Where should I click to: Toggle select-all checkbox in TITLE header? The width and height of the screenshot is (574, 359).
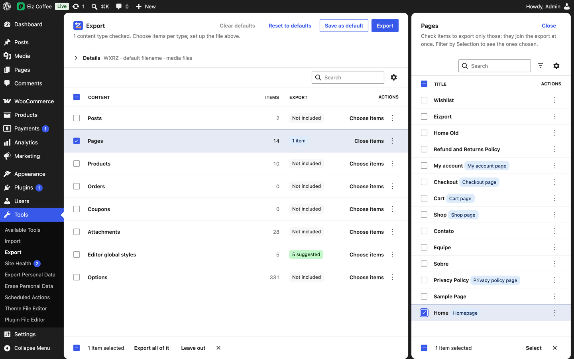click(x=424, y=84)
